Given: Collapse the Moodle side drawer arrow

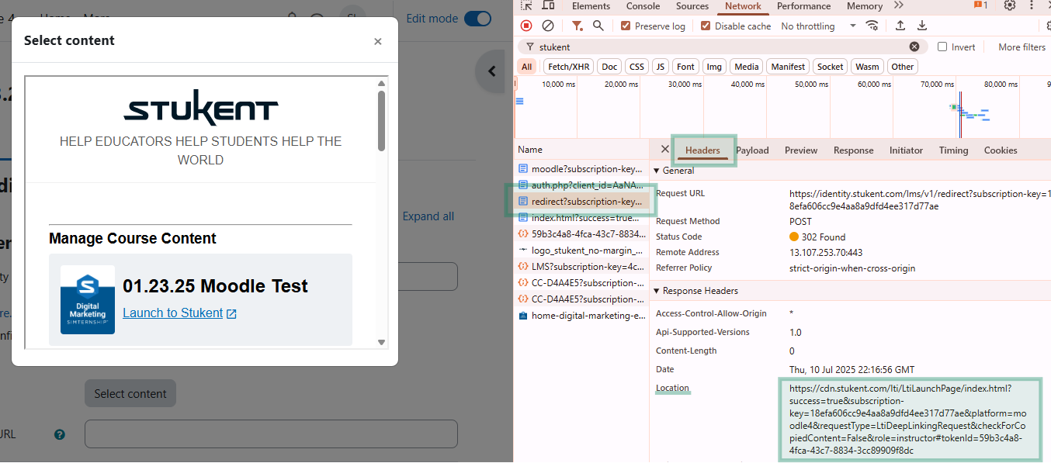Looking at the screenshot, I should [x=491, y=71].
